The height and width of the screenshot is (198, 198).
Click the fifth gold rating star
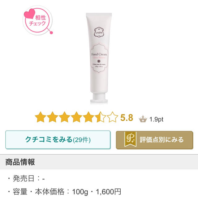point(88,117)
